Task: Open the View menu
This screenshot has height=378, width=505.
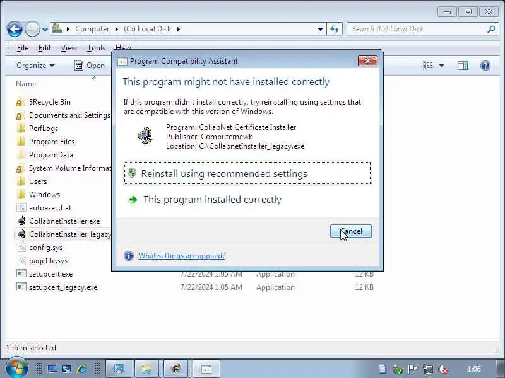Action: (69, 48)
